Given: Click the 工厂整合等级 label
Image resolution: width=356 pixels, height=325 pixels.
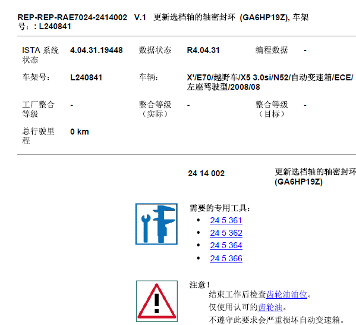Looking at the screenshot, I should click(x=39, y=110).
